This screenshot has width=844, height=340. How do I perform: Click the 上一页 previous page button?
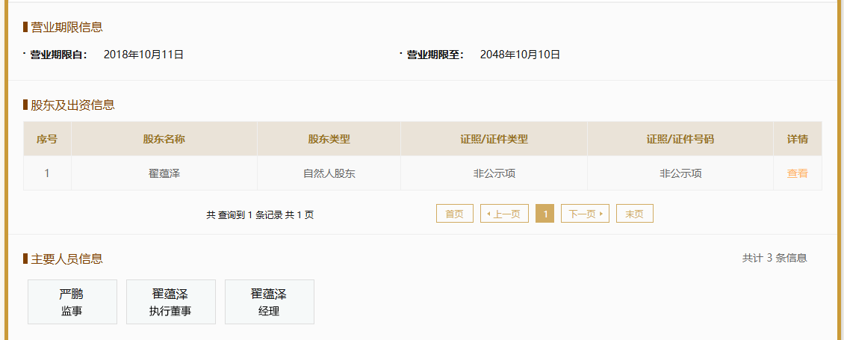click(504, 214)
